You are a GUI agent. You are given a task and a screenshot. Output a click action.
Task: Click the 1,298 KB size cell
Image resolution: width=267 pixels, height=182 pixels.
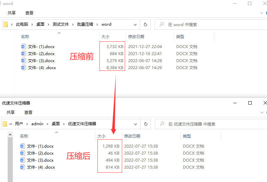(111, 146)
